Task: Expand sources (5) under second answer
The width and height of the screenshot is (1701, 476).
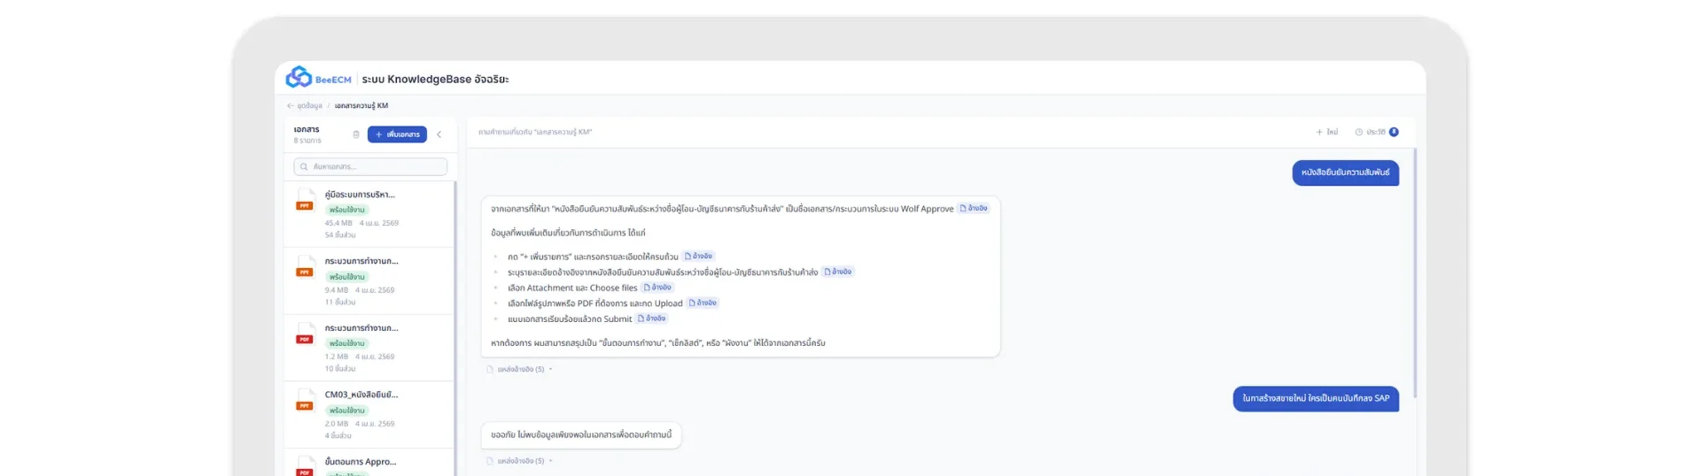Action: 520,461
